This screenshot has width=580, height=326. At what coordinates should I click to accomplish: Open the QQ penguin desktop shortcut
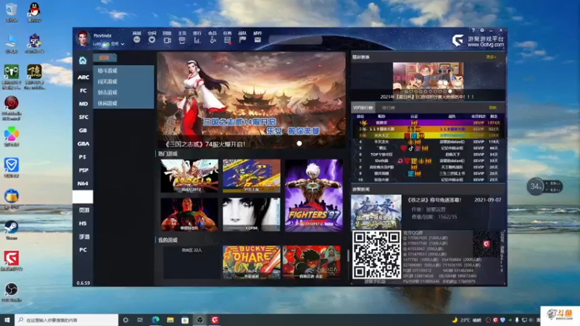[x=34, y=12]
